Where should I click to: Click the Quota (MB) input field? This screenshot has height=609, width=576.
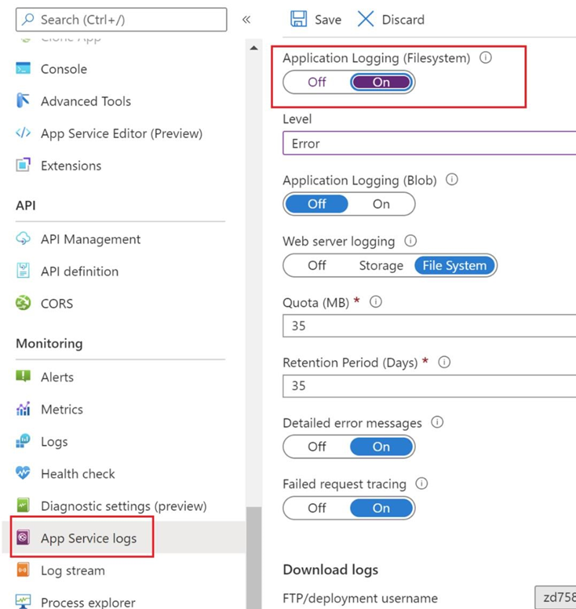428,326
